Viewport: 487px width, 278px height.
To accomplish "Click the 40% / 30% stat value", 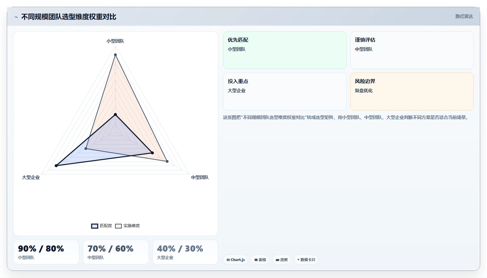I will [x=180, y=249].
